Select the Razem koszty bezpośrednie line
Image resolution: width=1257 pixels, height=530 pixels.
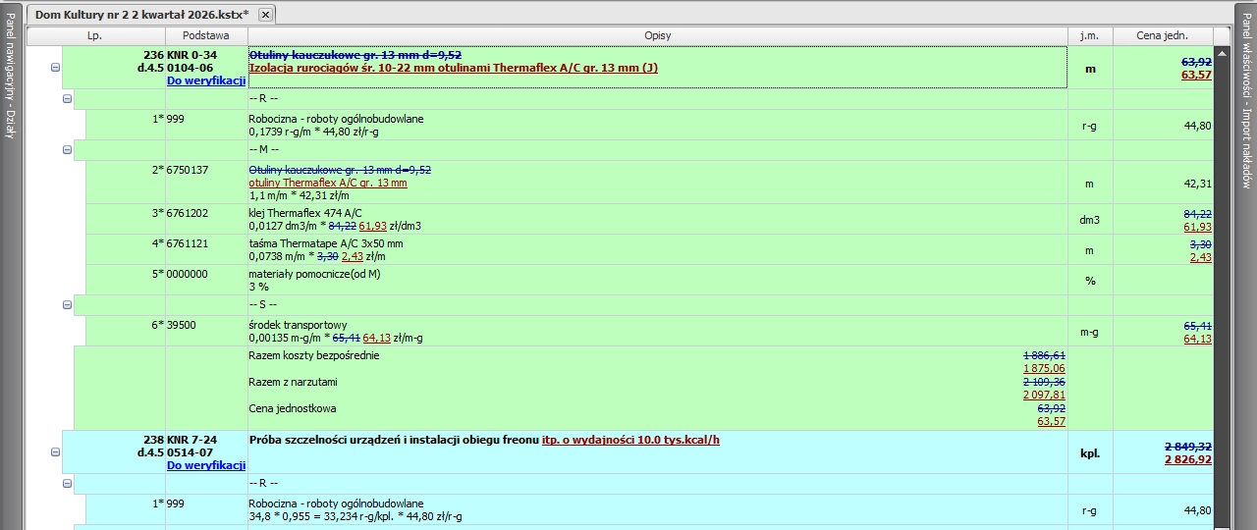(x=314, y=355)
